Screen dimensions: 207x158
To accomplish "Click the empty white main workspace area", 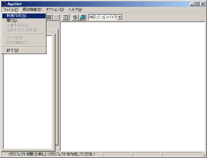I will [x=132, y=86].
